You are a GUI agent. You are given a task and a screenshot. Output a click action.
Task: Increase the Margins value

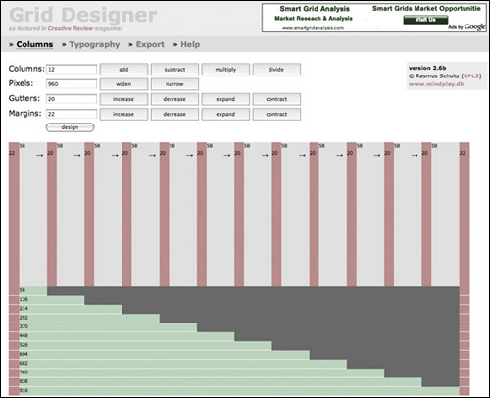pos(123,114)
